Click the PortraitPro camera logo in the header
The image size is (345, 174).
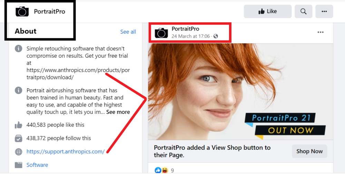point(22,11)
